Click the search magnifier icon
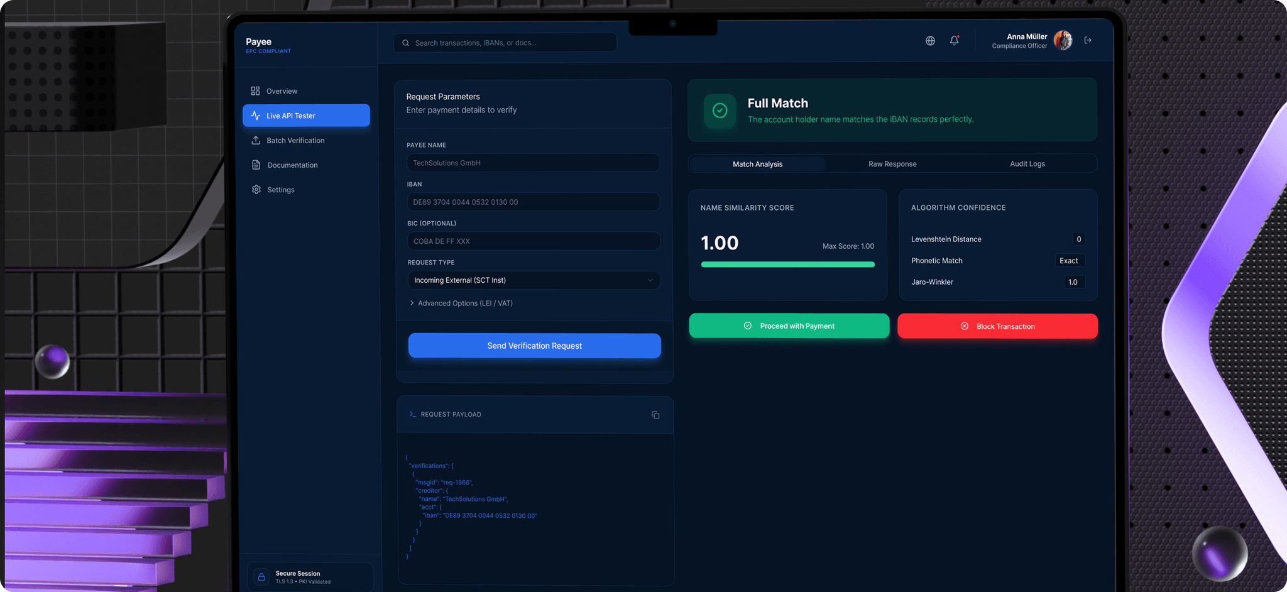 click(x=405, y=42)
